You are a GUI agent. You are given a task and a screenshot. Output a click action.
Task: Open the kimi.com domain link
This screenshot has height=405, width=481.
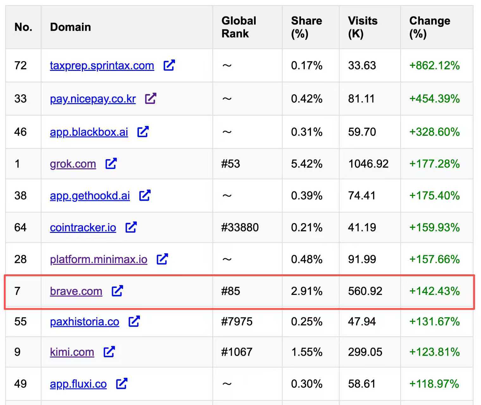pyautogui.click(x=72, y=352)
